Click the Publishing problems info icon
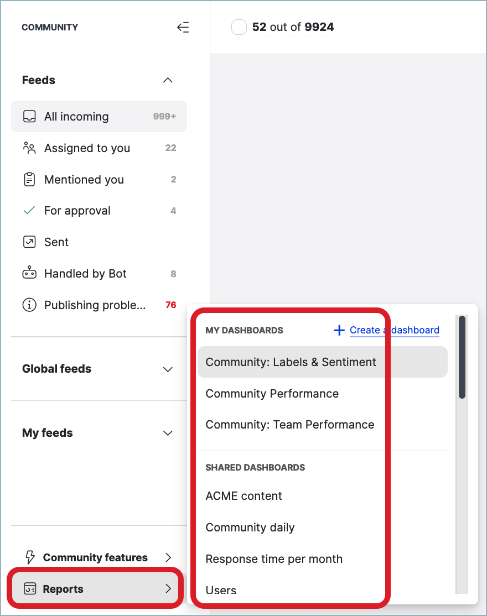487x616 pixels. click(x=29, y=305)
